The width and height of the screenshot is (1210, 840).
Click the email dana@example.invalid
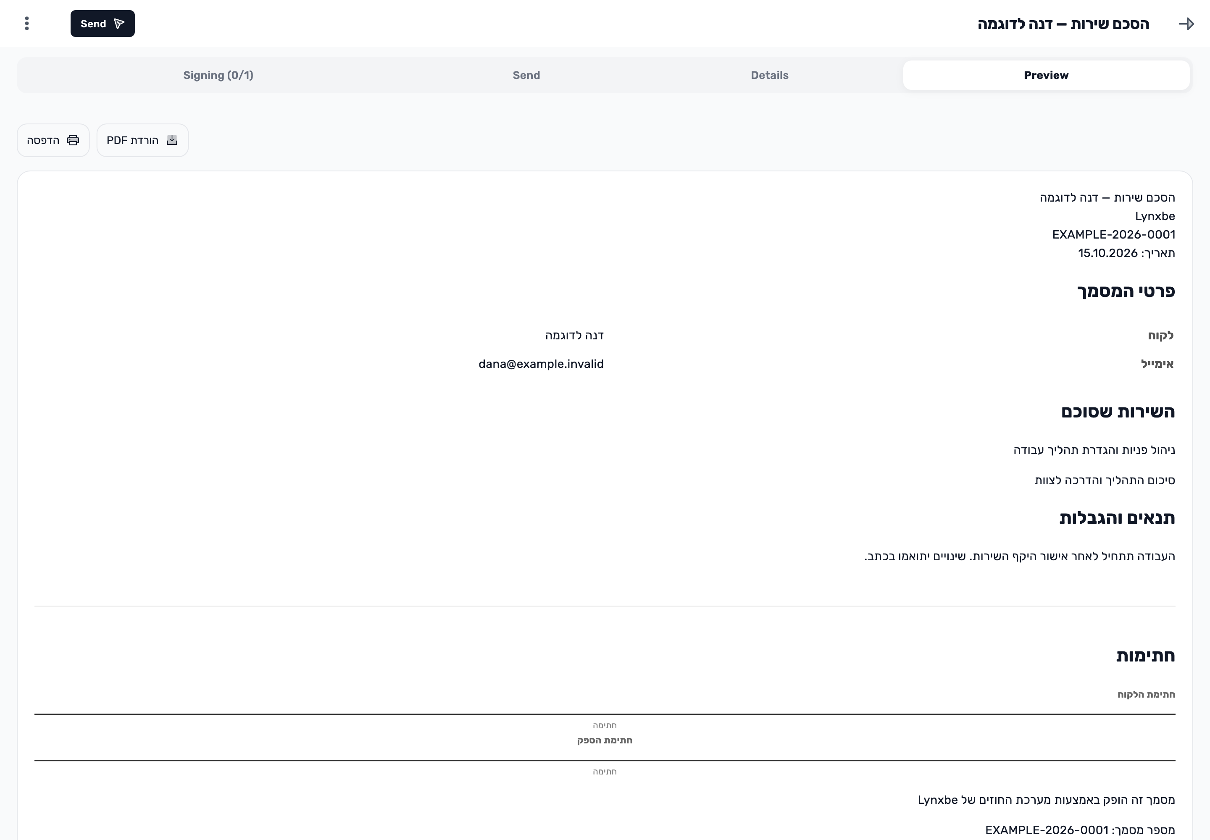pyautogui.click(x=541, y=364)
